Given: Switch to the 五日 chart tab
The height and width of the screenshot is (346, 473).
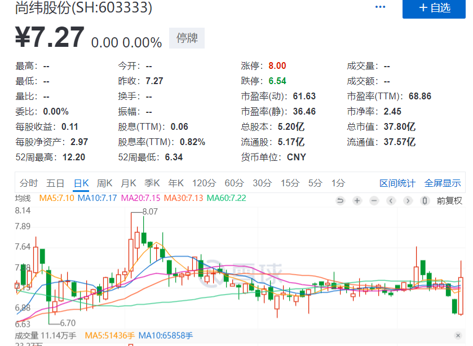Looking at the screenshot, I should [55, 183].
